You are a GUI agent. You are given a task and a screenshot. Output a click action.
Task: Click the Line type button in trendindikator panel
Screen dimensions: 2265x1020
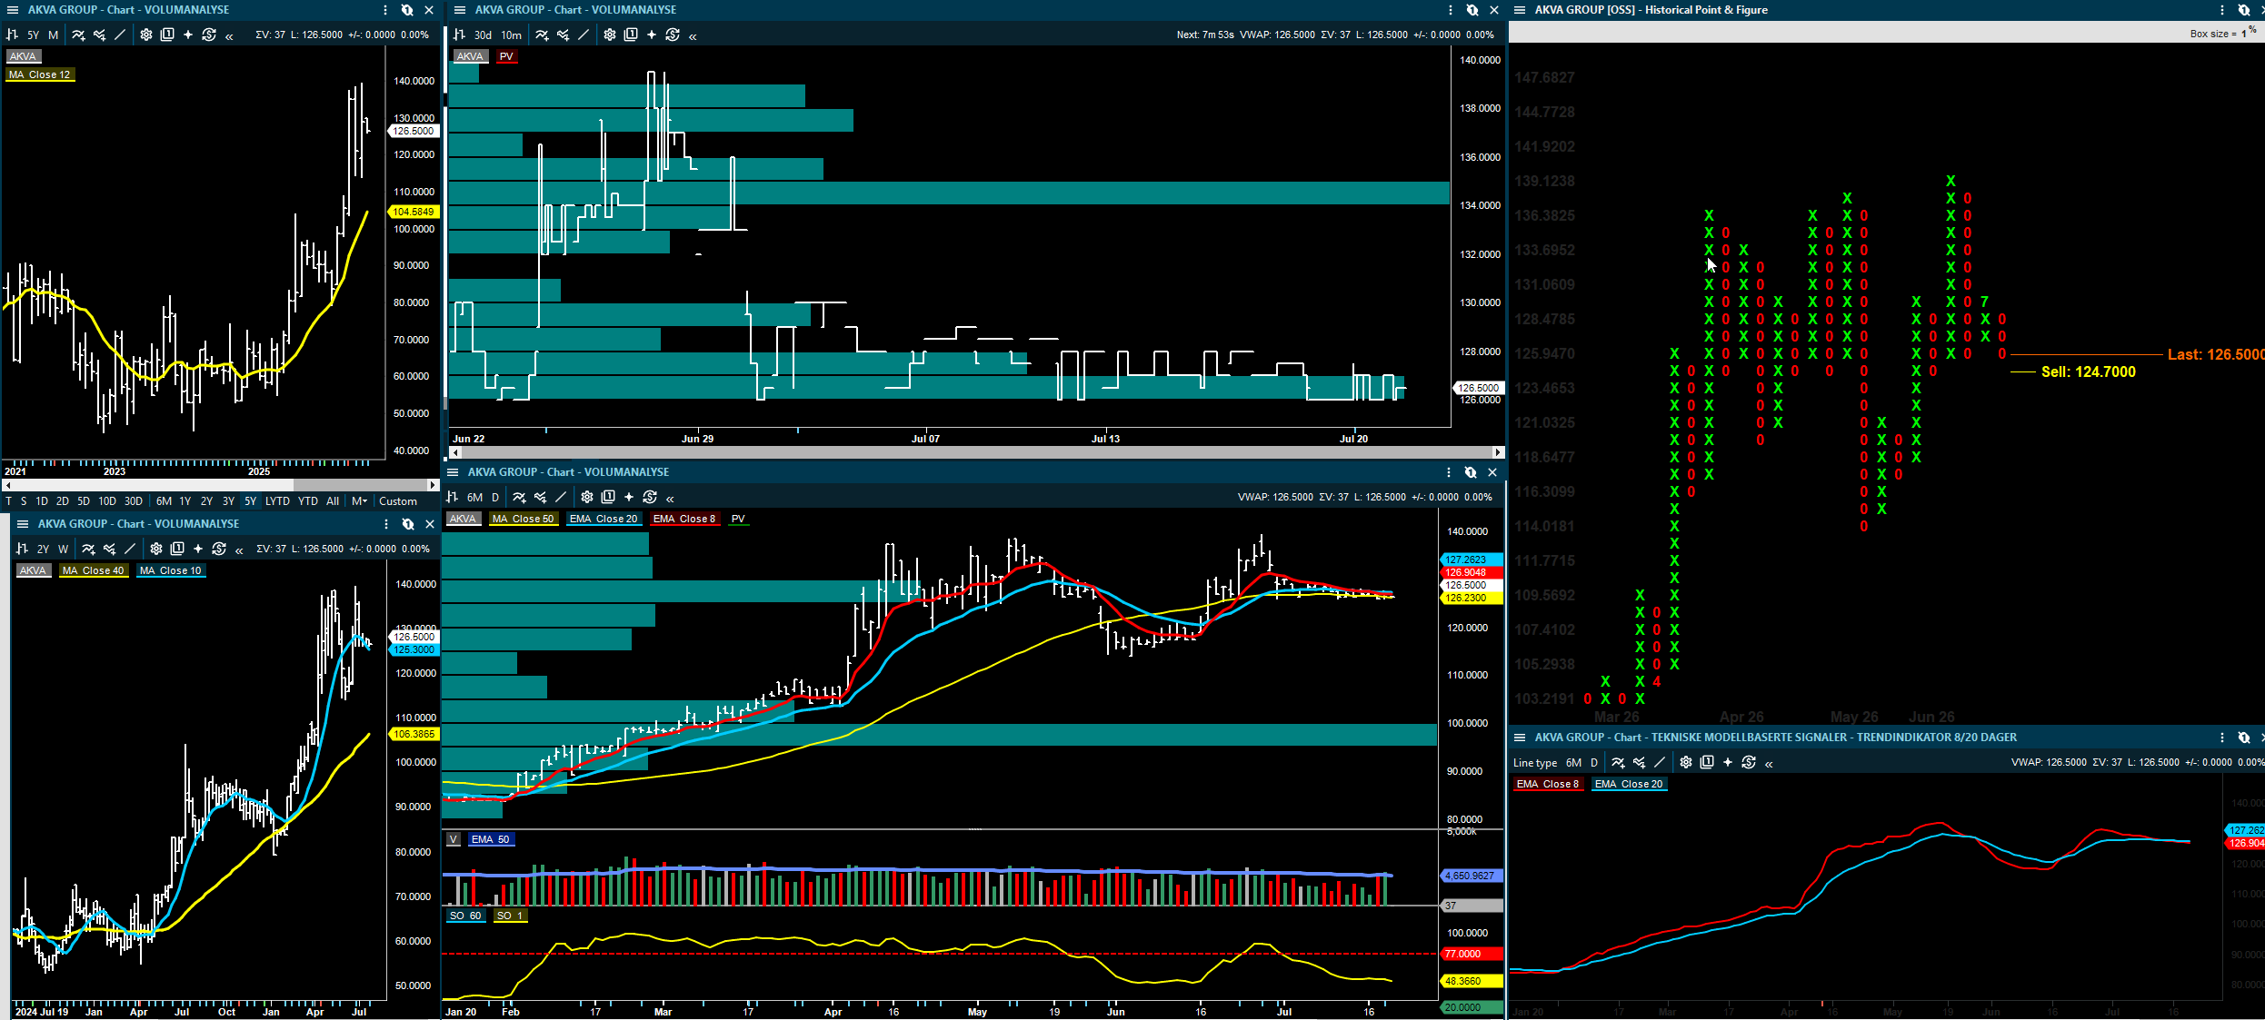(1535, 763)
